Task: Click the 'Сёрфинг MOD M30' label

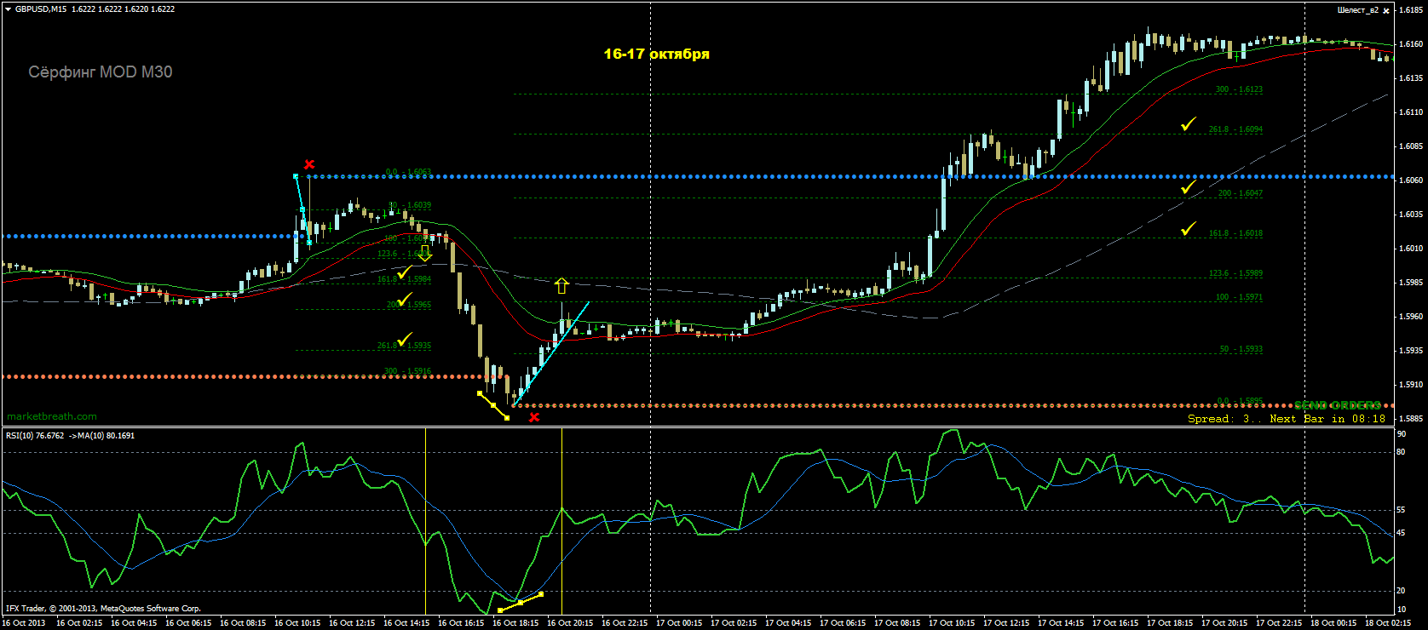Action: [101, 72]
